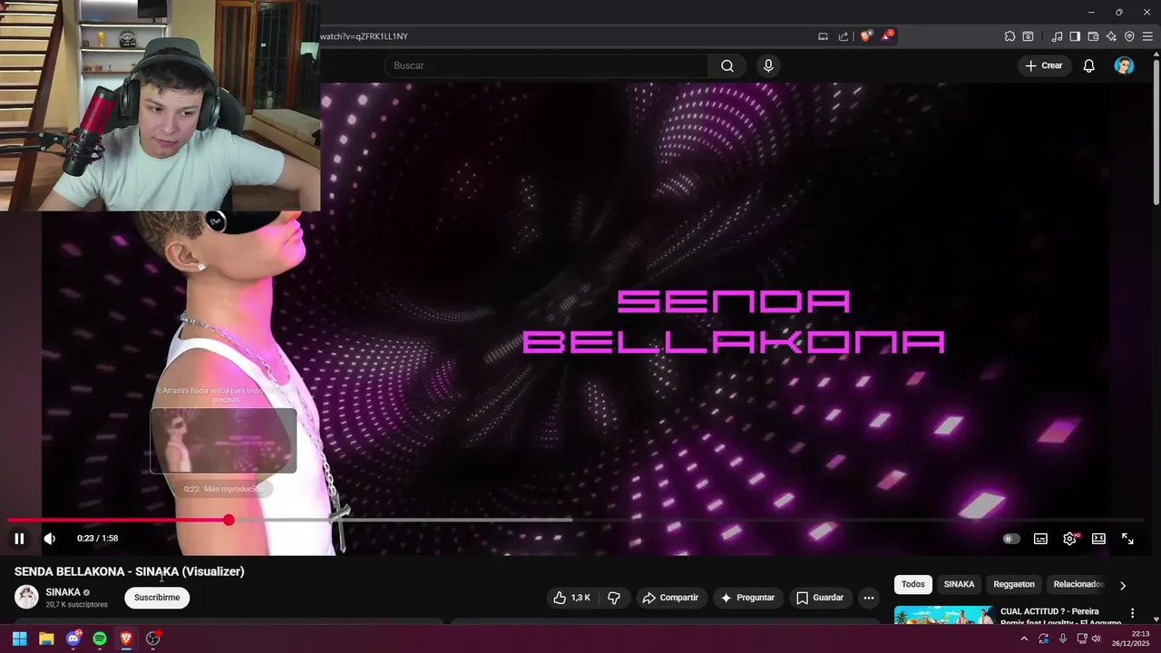This screenshot has width=1161, height=653.
Task: Open Spotify from the taskbar
Action: coord(100,638)
